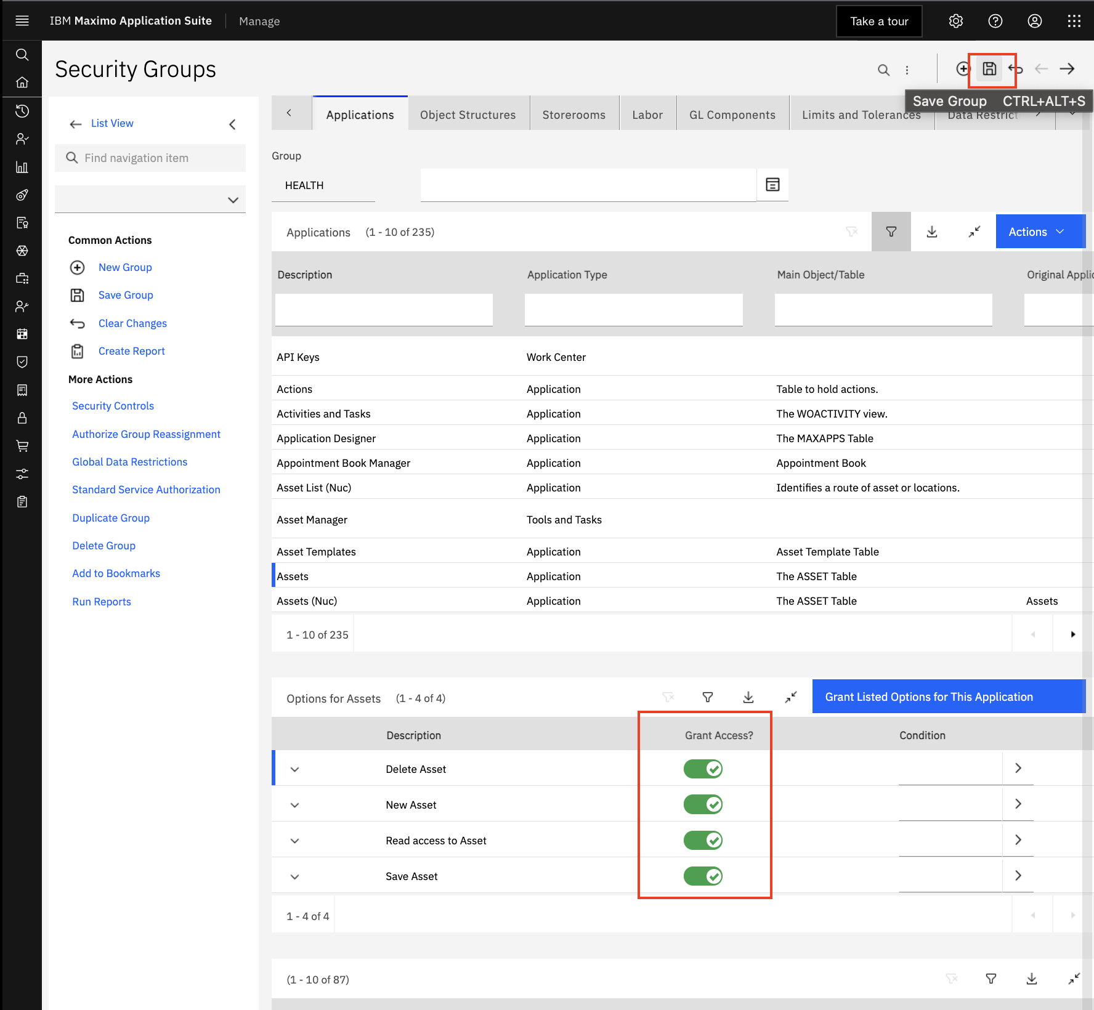Viewport: 1094px width, 1010px height.
Task: Switch to the Storerooms tab
Action: click(x=574, y=115)
